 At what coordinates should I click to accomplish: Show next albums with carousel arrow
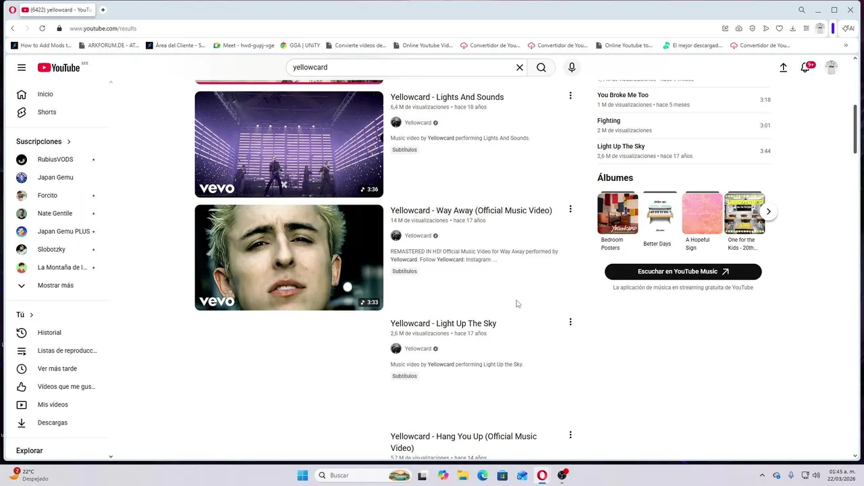[768, 211]
